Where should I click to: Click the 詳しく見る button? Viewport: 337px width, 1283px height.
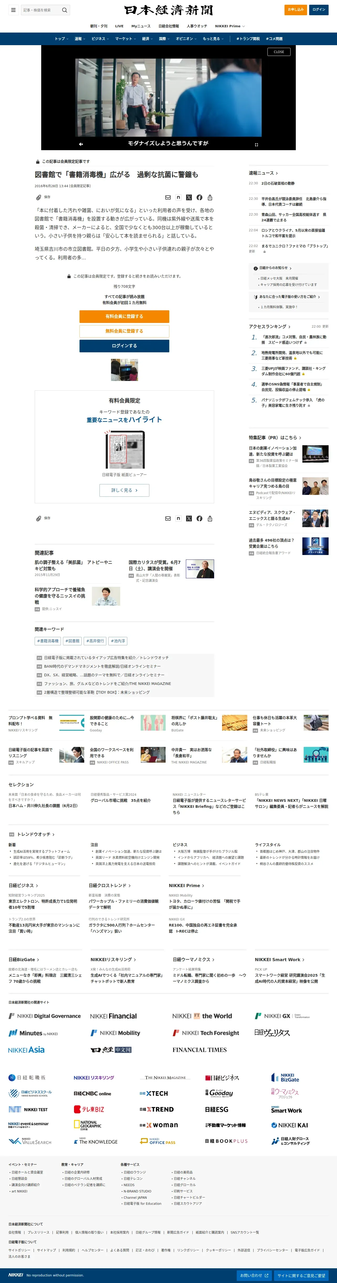tap(124, 490)
